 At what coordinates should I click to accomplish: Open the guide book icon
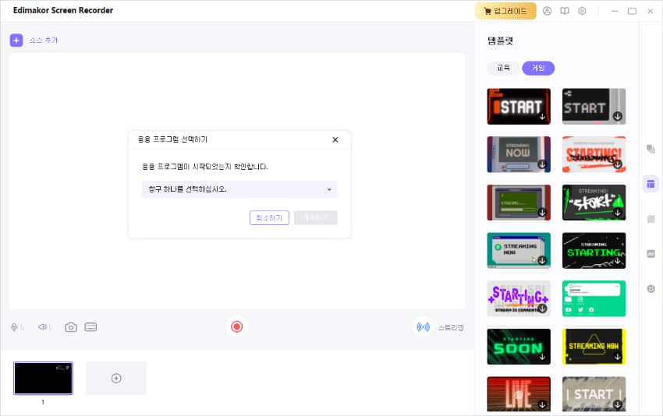[565, 11]
